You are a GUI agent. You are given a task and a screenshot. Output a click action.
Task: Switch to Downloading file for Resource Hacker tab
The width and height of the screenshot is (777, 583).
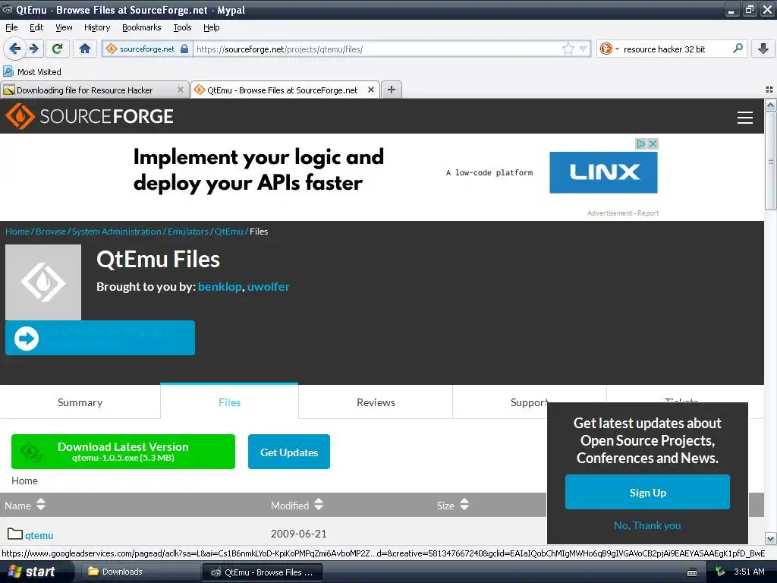(x=84, y=90)
